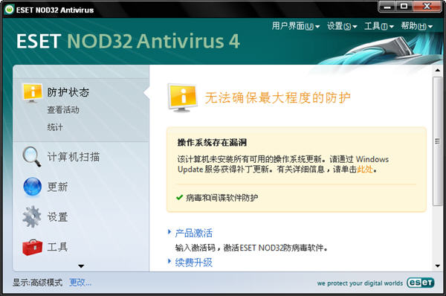Screen dimensions: 446x296
Task: Open the 用户界面(U) menu
Action: point(296,26)
